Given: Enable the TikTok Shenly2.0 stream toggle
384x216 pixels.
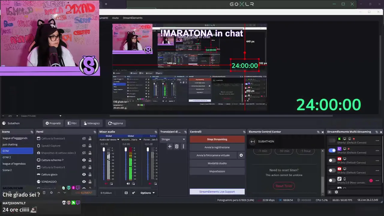Looking at the screenshot, I should coord(332,180).
